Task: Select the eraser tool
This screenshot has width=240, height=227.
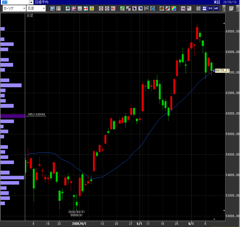Action: (140, 8)
